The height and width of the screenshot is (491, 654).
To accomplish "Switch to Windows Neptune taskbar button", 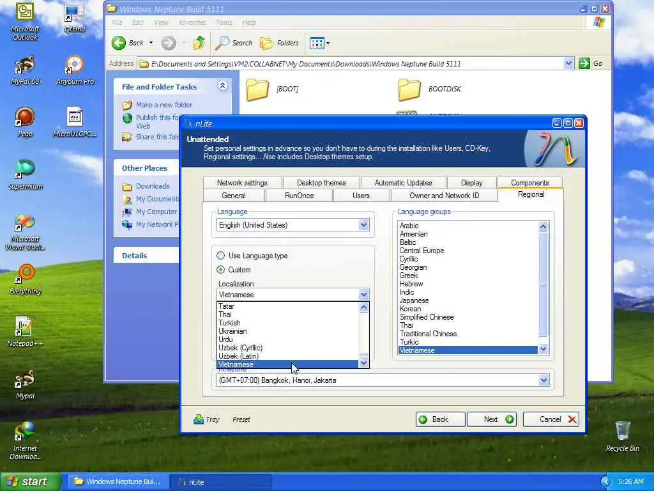I will click(x=118, y=482).
